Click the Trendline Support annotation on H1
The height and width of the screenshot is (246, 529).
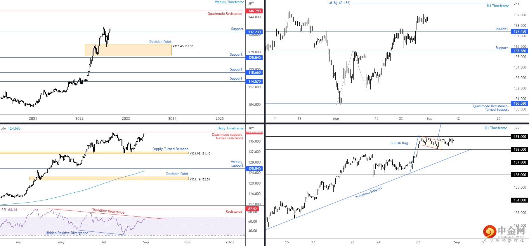pyautogui.click(x=369, y=192)
